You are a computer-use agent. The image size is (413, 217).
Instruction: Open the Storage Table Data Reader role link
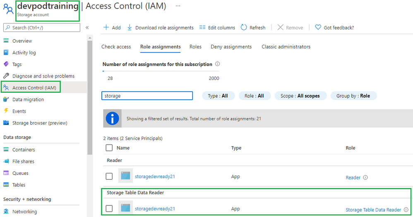[x=373, y=210]
